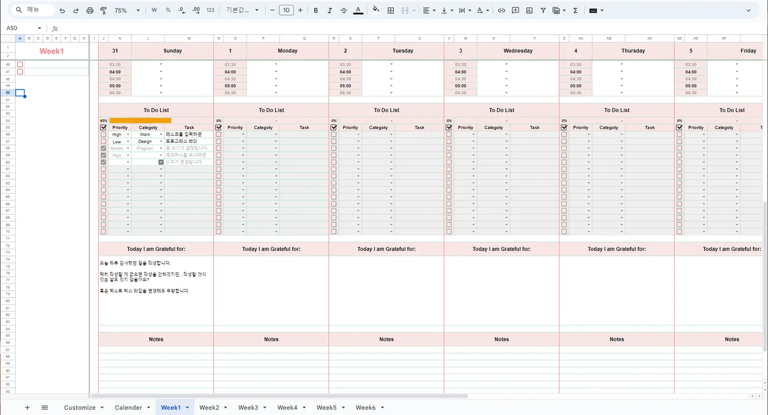Toggle strikethrough formatting
The image size is (768, 415).
click(x=344, y=10)
